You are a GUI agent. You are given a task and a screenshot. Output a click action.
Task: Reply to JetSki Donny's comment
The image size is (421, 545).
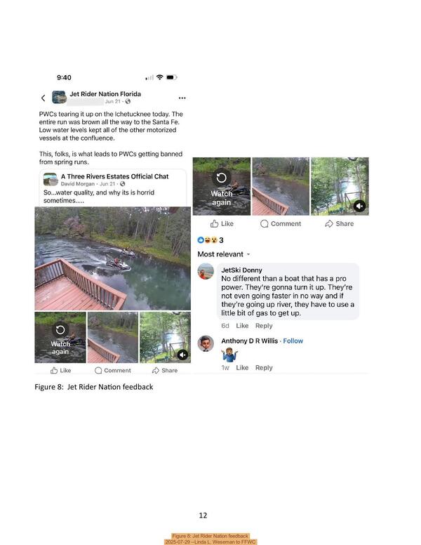pos(264,326)
